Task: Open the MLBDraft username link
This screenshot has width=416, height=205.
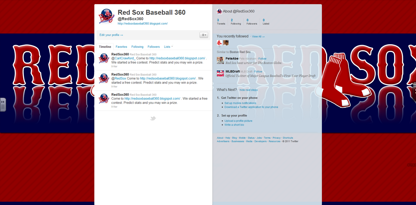Action: (x=233, y=72)
